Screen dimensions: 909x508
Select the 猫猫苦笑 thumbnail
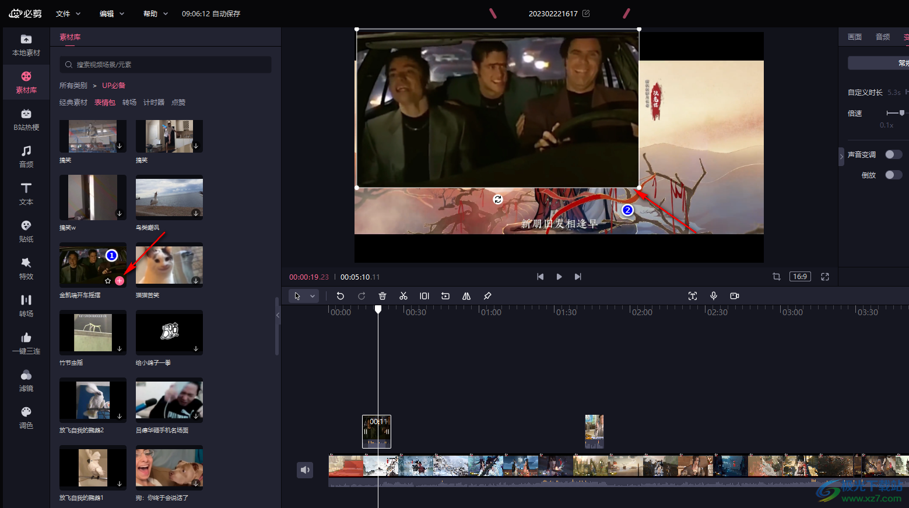point(169,265)
